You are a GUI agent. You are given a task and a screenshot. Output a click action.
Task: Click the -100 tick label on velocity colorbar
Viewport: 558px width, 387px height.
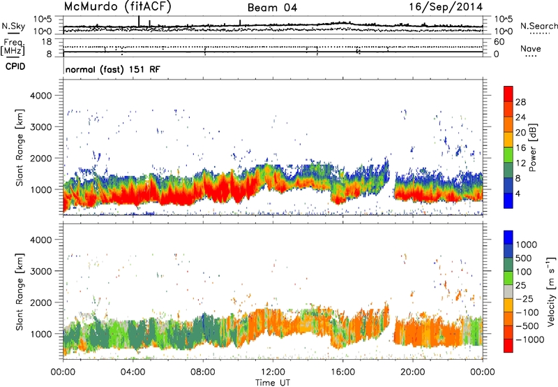(x=527, y=312)
